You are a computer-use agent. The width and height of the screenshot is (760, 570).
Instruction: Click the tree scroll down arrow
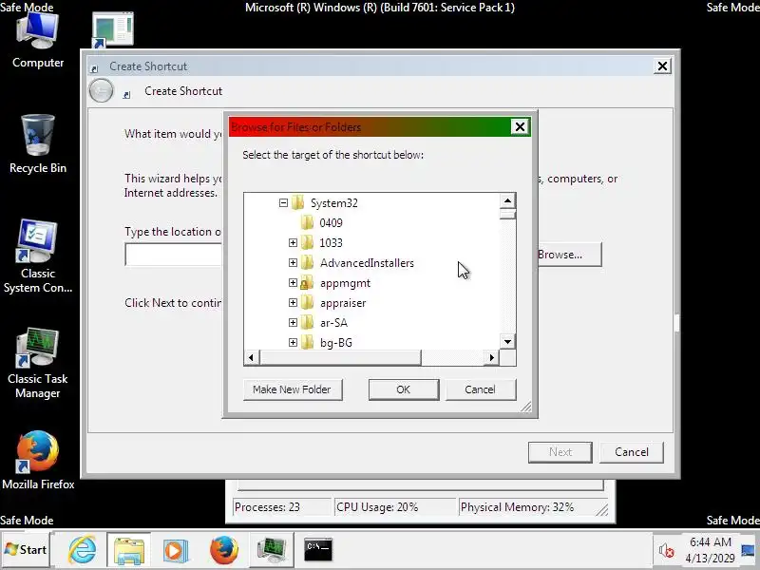[x=507, y=342]
